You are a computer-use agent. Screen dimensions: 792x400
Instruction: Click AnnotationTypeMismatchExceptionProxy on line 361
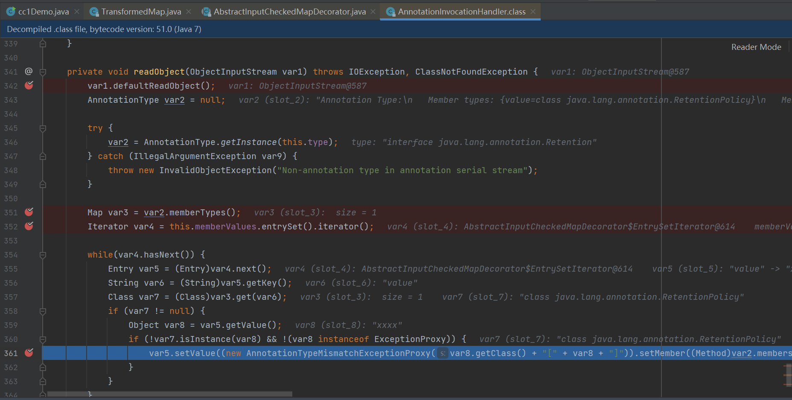(x=338, y=353)
